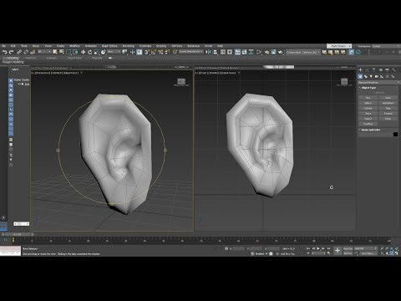Open the Modifiers menu
Image resolution: width=401 pixels, height=301 pixels.
click(74, 46)
